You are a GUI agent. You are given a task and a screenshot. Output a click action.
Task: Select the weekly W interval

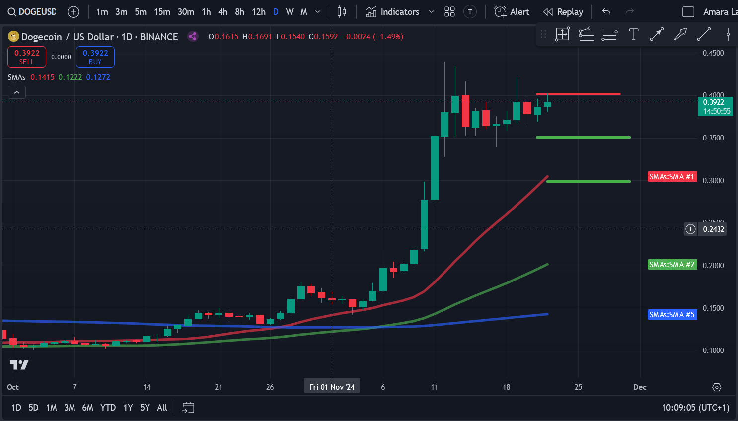tap(290, 12)
